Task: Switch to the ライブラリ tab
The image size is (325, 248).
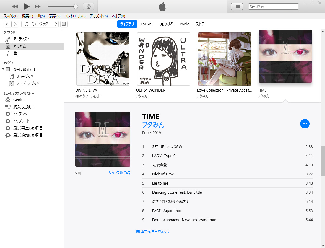Action: point(127,24)
